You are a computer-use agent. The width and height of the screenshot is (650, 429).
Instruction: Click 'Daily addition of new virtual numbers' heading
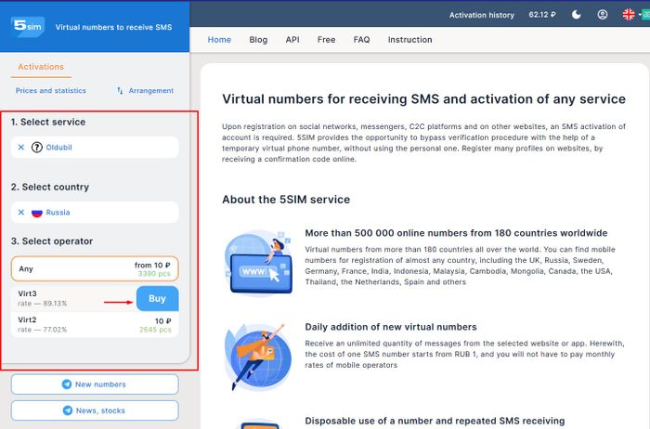[x=391, y=327]
